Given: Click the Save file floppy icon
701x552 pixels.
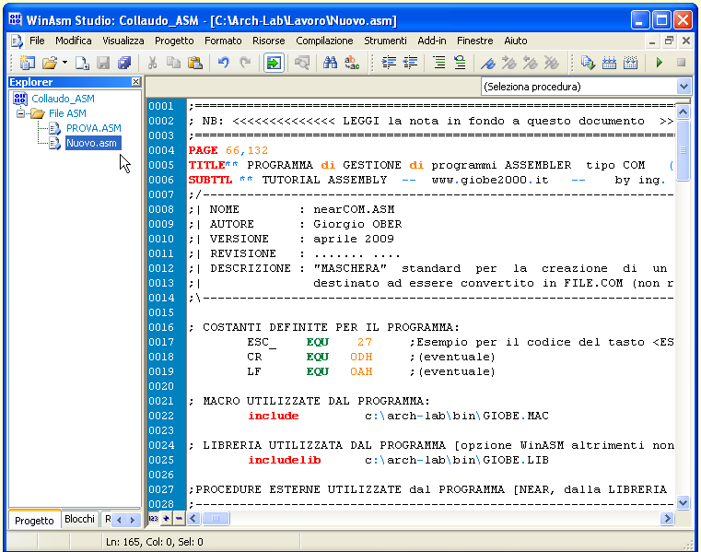Looking at the screenshot, I should (x=103, y=63).
